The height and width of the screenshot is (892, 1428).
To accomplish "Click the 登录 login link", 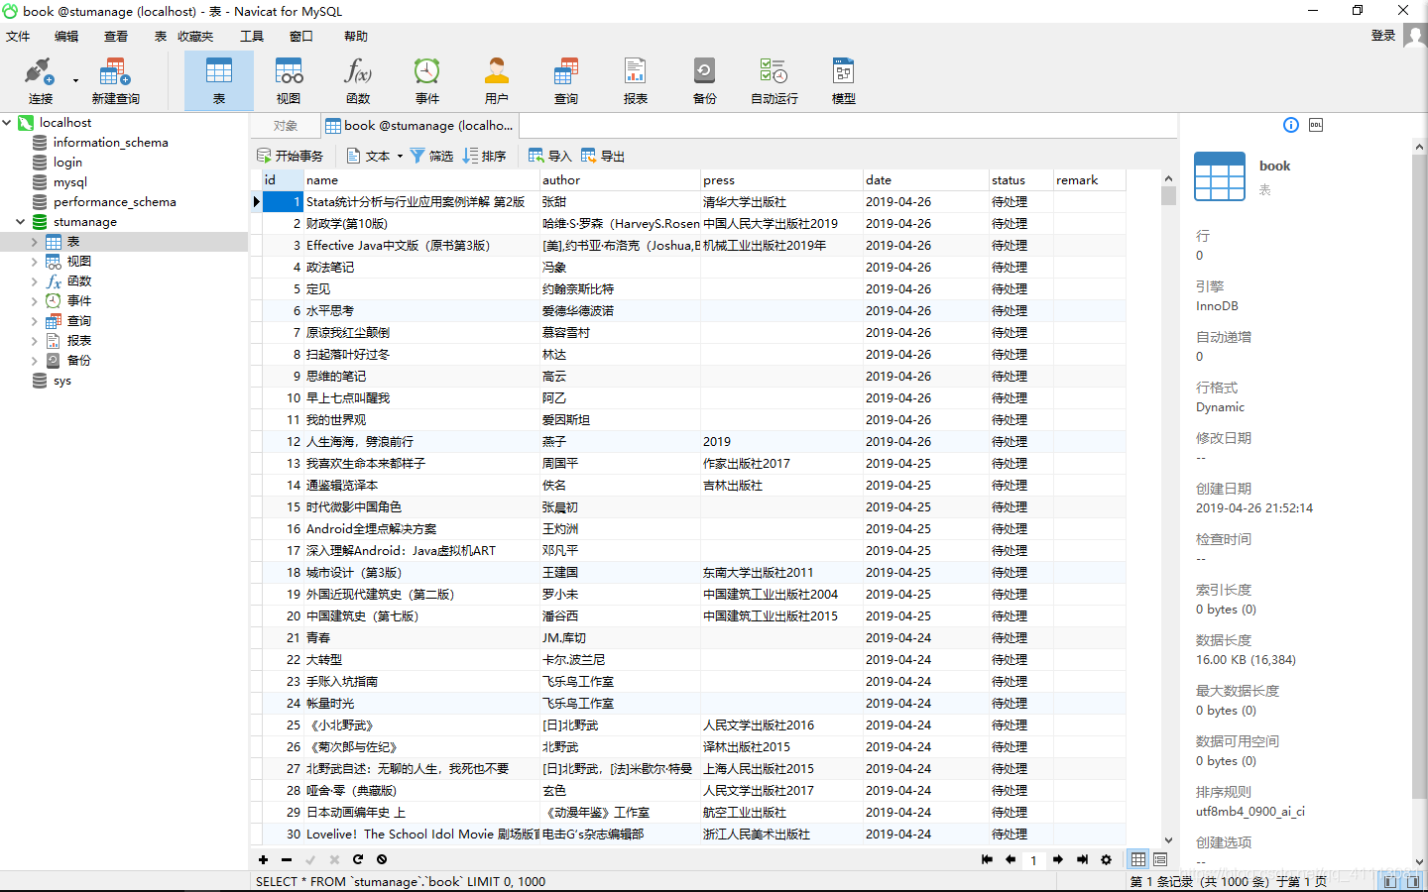I will 1383,36.
